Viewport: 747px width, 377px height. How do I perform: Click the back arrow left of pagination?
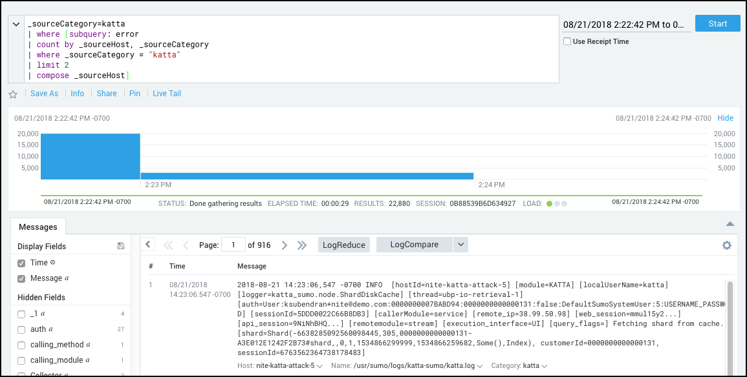[x=147, y=244]
